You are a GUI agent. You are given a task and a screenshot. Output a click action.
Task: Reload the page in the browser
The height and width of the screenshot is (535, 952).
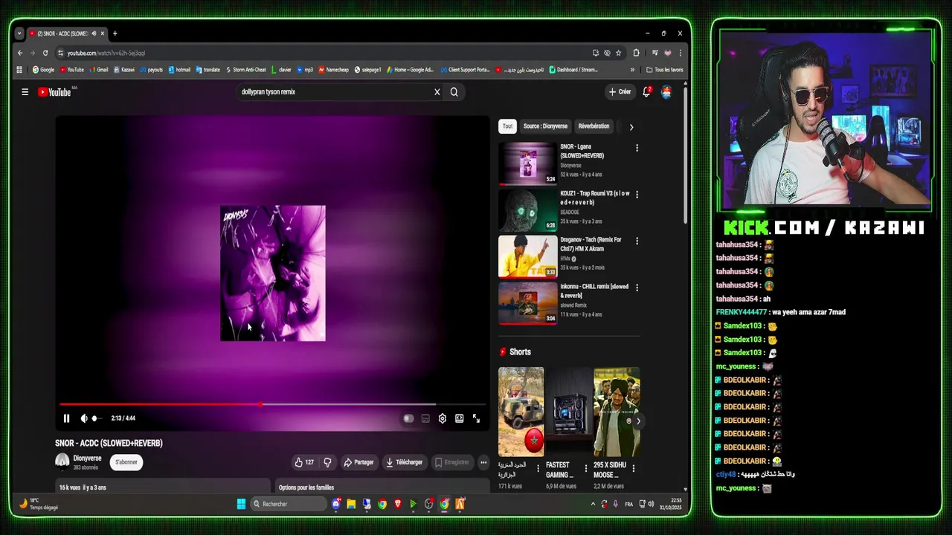(x=45, y=53)
